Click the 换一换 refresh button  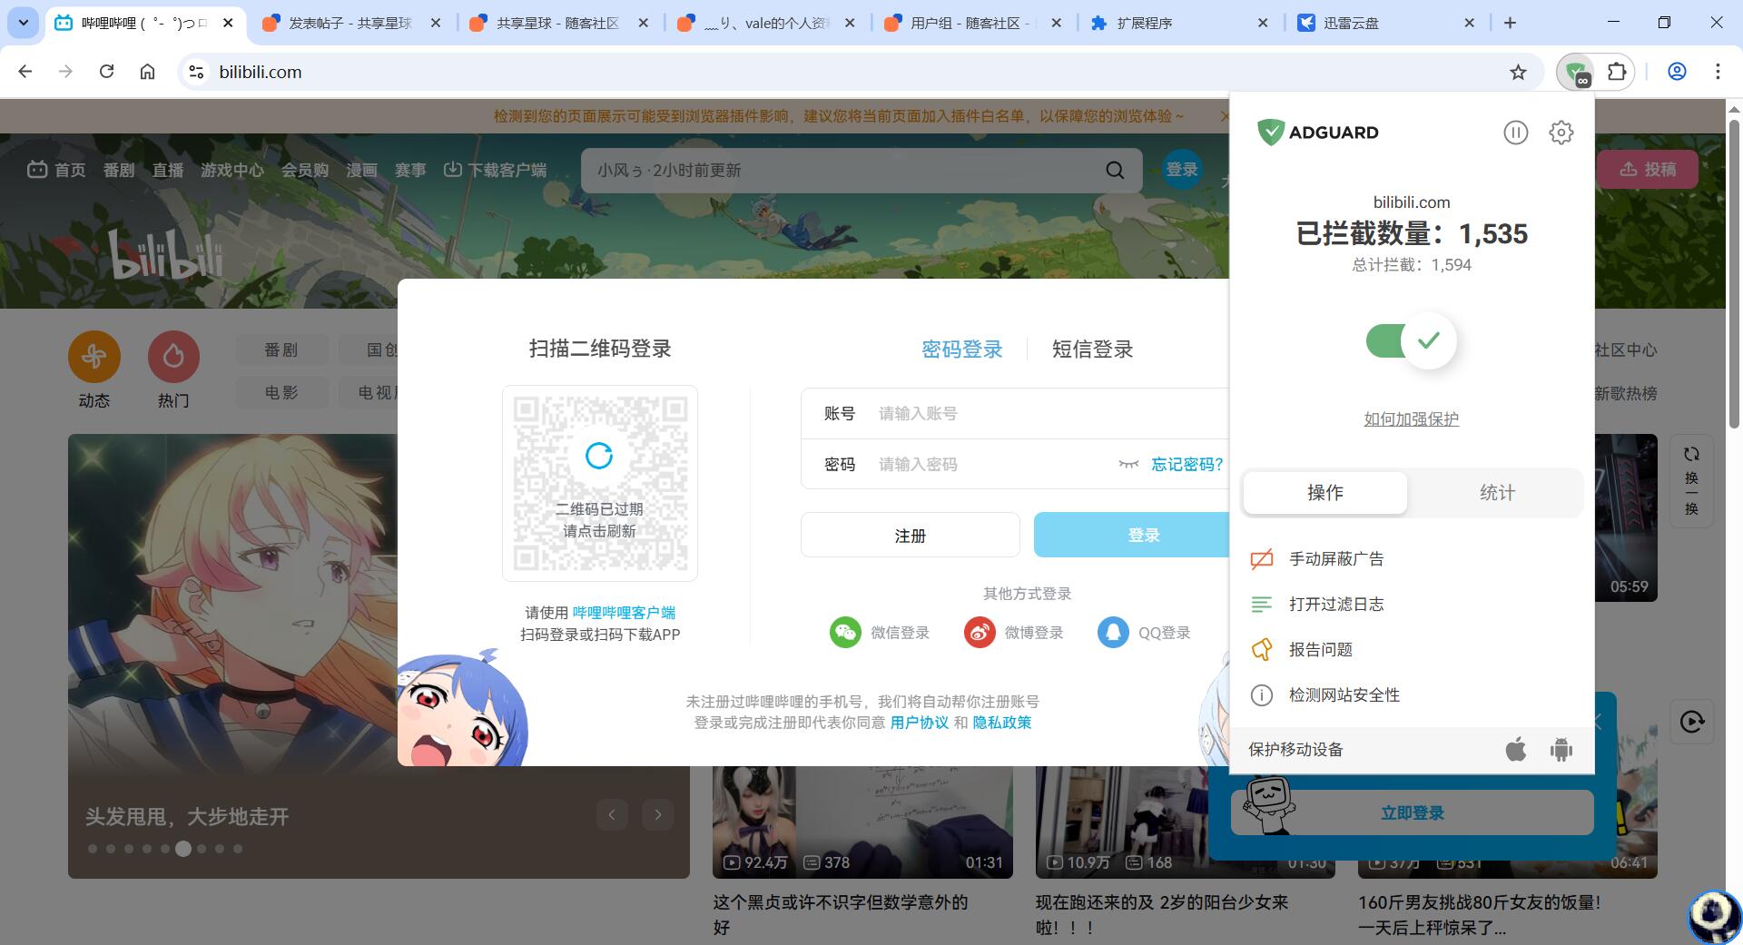[1691, 481]
